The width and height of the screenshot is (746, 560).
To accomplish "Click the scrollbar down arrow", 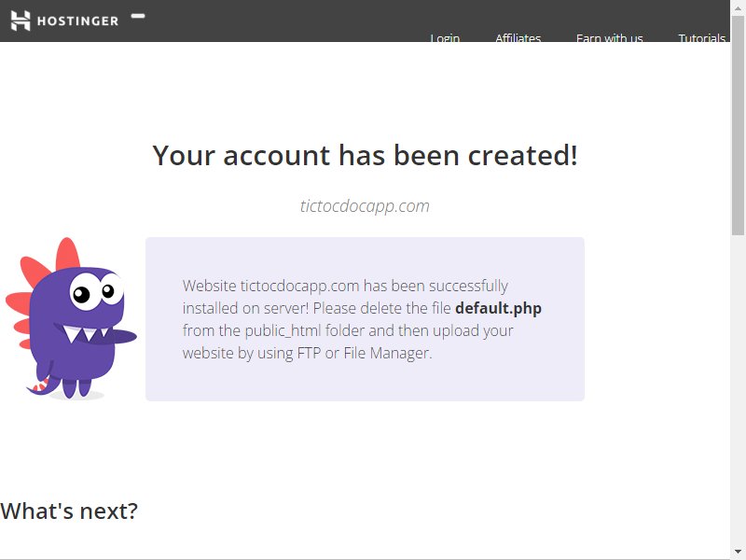I will coord(738,552).
